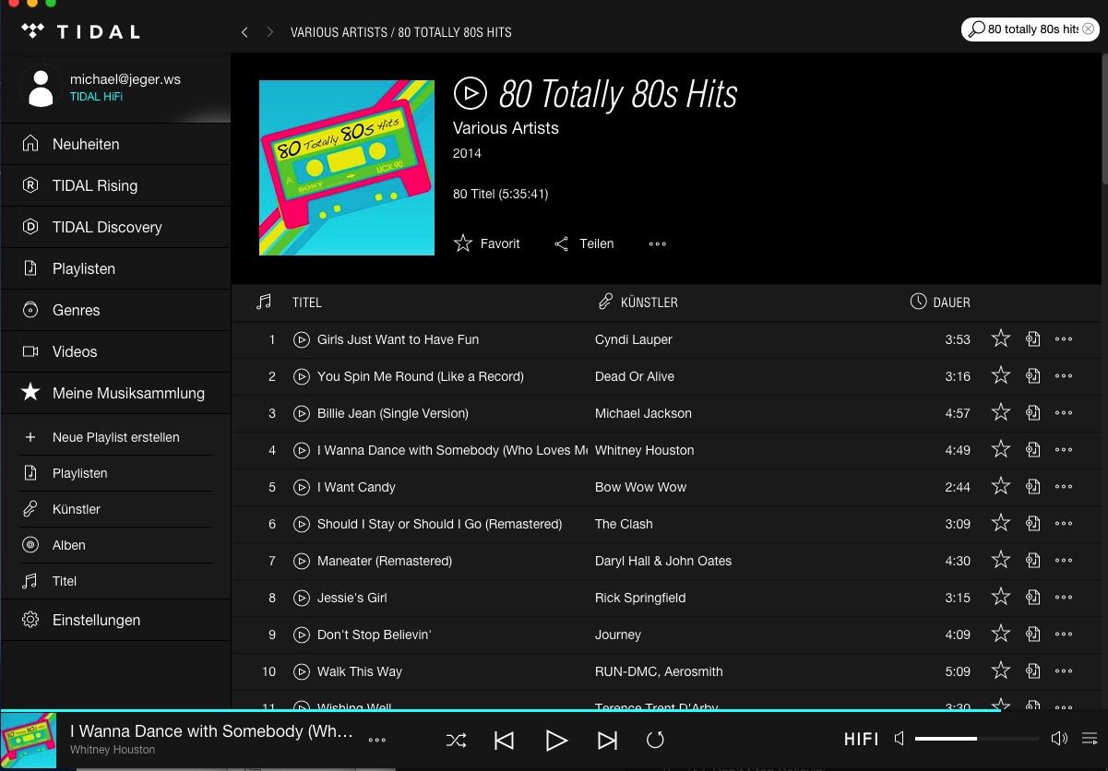The height and width of the screenshot is (771, 1108).
Task: Set volume to max with loud speaker icon
Action: (1059, 739)
